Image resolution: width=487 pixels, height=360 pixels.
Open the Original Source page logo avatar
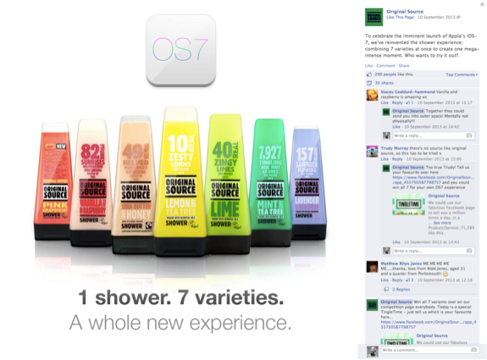pos(374,17)
